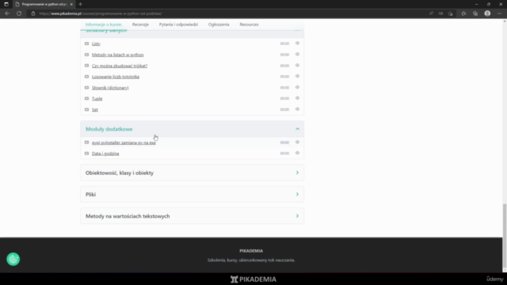Viewport: 507px width, 285px height.
Task: Open the green chat bubble widget
Action: click(x=13, y=259)
